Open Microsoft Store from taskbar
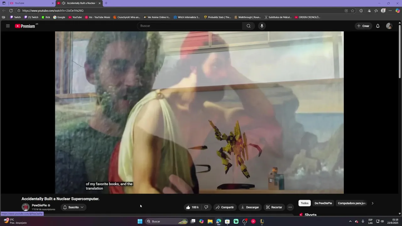The width and height of the screenshot is (402, 226). coord(227,221)
